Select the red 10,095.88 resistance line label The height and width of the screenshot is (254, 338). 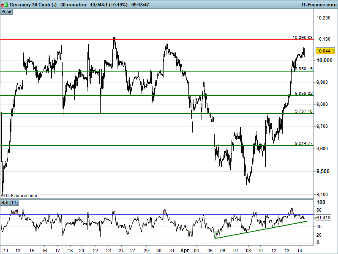pos(303,37)
